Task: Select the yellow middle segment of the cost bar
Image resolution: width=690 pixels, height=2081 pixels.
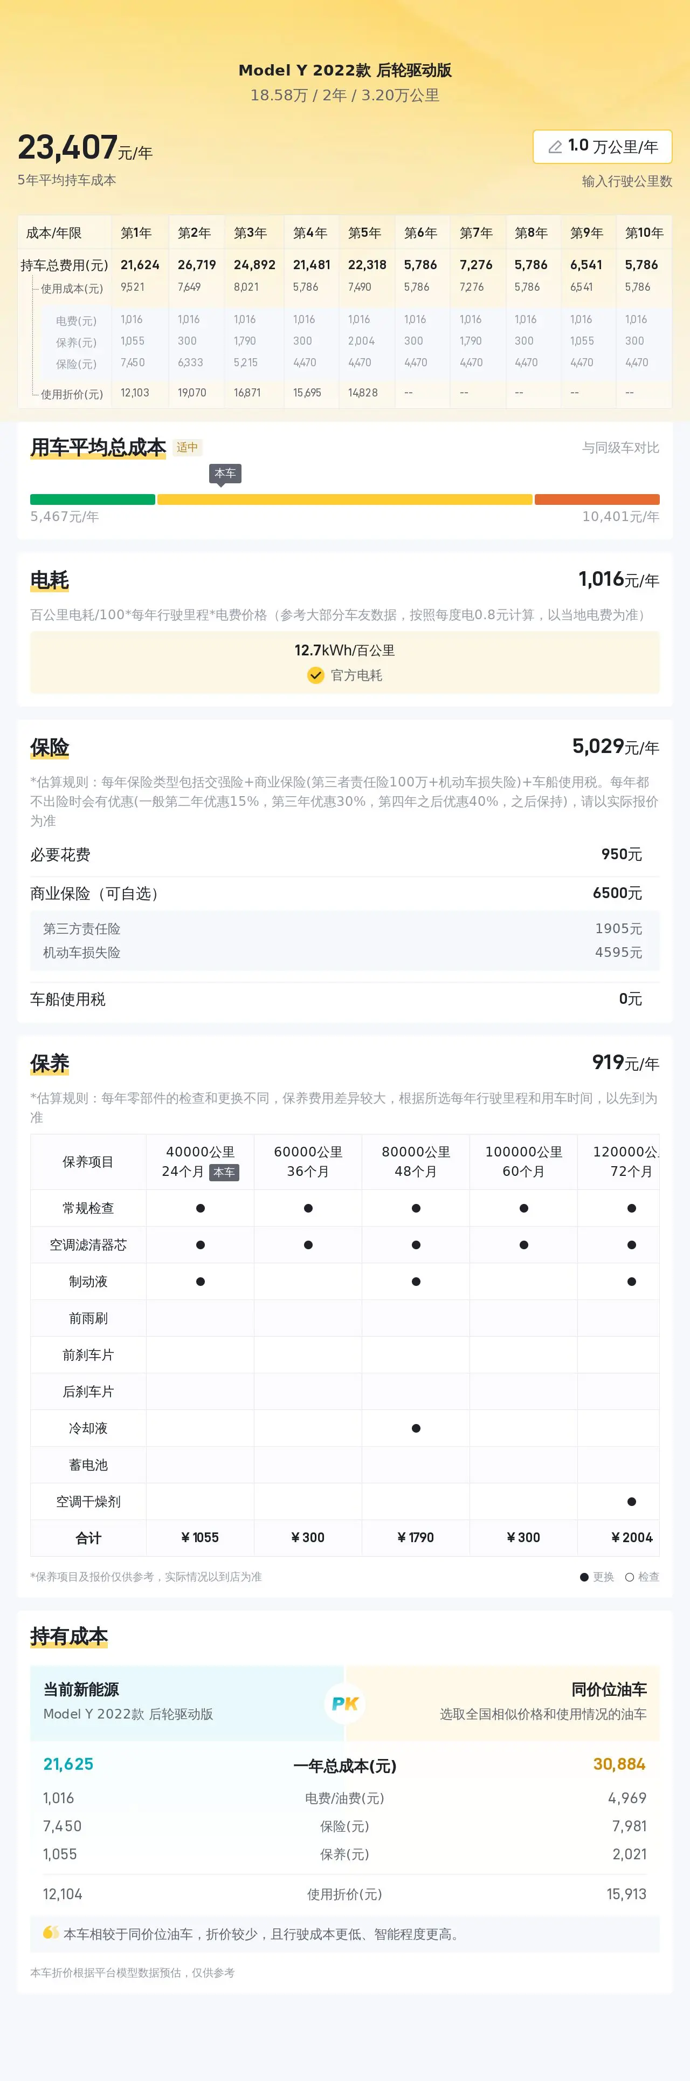Action: (344, 499)
